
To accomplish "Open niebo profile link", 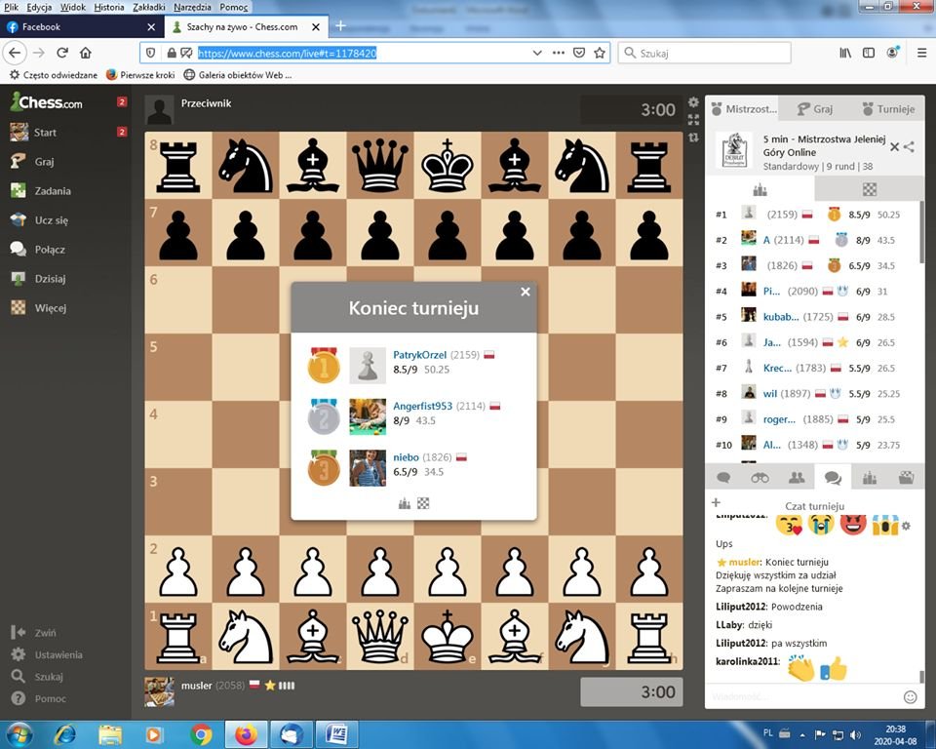I will pyautogui.click(x=406, y=457).
